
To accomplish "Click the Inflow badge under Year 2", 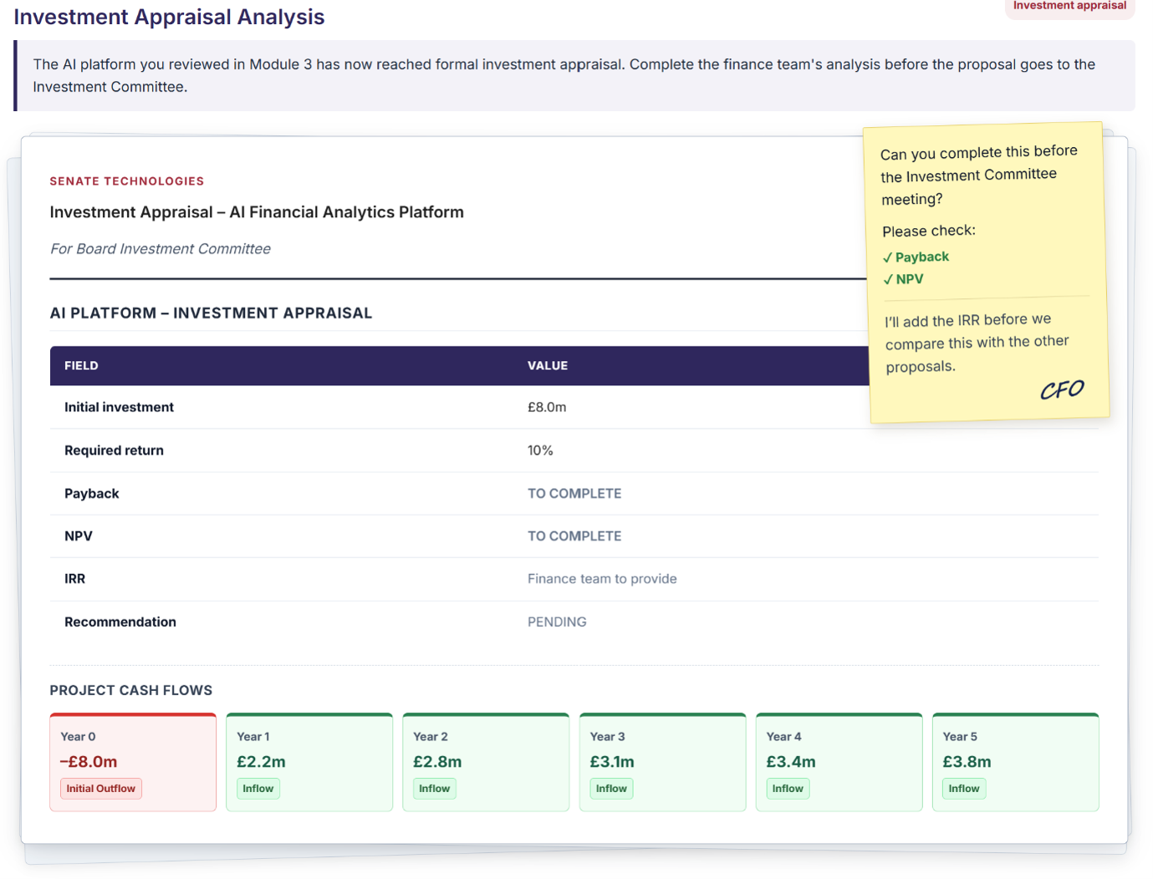I will [435, 789].
